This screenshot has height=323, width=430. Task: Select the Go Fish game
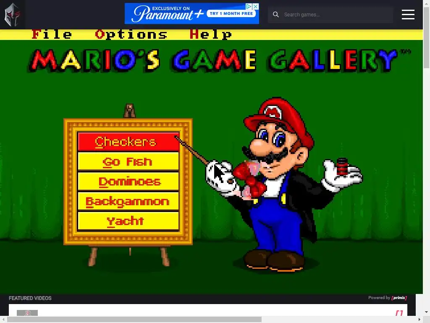pos(128,161)
